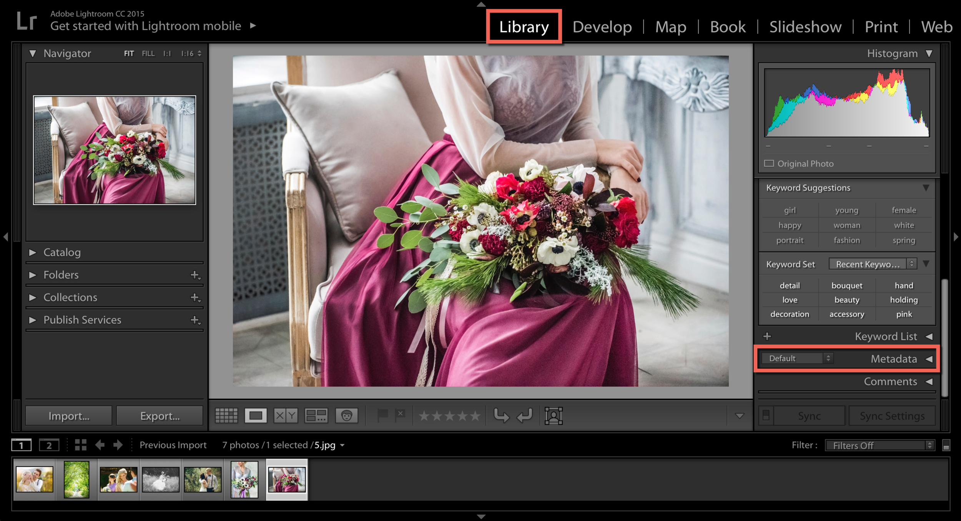Switch to secondary display button 2
961x521 pixels.
[49, 445]
